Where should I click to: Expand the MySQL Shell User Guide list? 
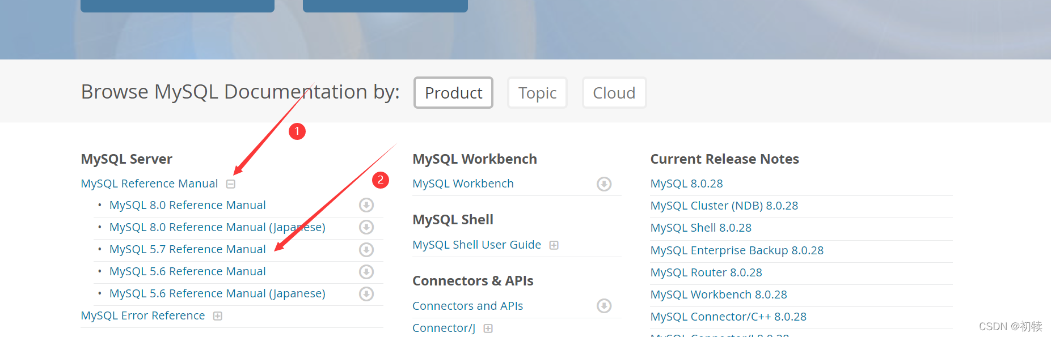[554, 245]
